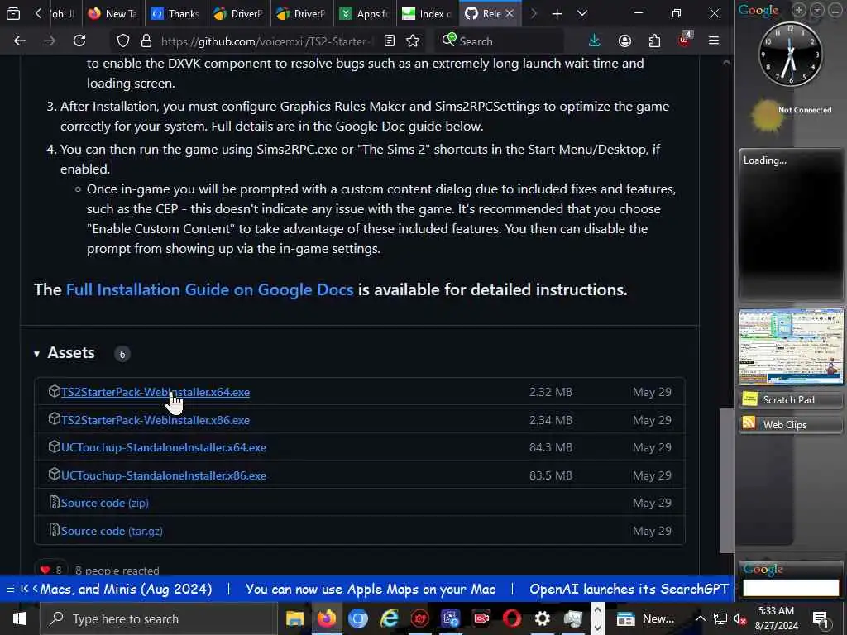Open Firefox application hamburger menu
The image size is (847, 635).
point(714,41)
